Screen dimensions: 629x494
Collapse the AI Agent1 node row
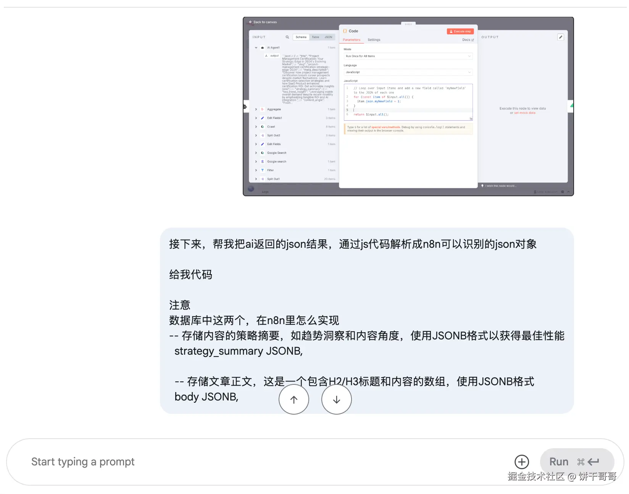pyautogui.click(x=256, y=48)
